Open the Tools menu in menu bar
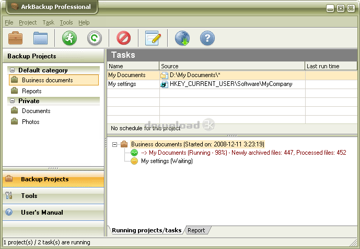Viewport: 360px width, 249px height. (x=66, y=23)
